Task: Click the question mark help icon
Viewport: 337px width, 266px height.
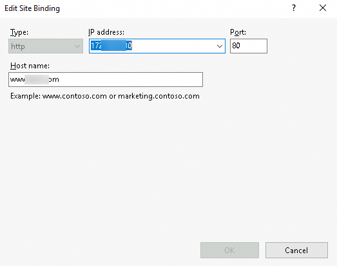Action: (x=294, y=8)
